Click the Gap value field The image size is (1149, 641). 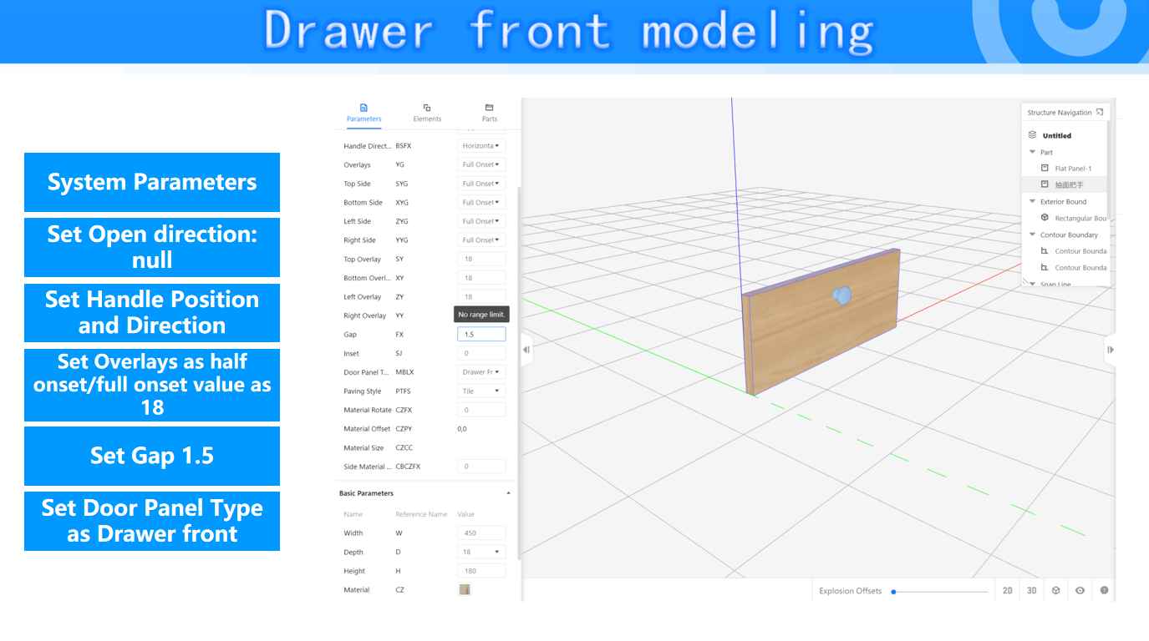pyautogui.click(x=481, y=334)
